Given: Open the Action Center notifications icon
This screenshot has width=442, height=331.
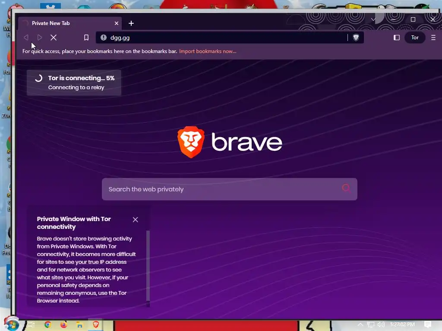Looking at the screenshot, I should pos(428,325).
